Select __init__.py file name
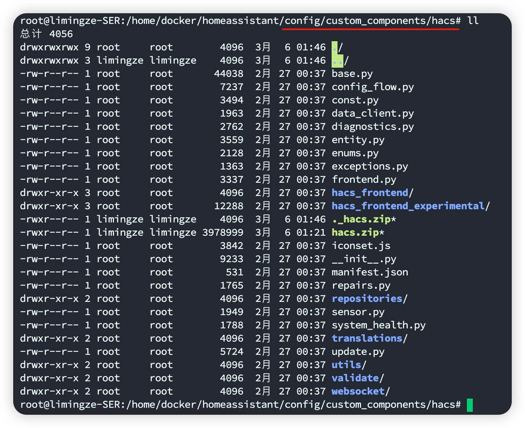The width and height of the screenshot is (525, 428). coord(364,259)
